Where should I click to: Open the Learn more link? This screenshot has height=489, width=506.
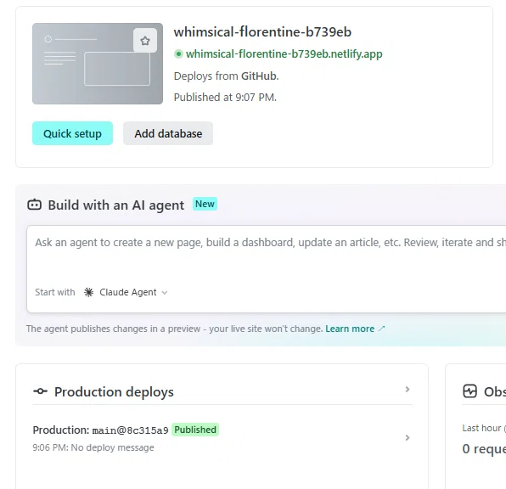tap(350, 329)
